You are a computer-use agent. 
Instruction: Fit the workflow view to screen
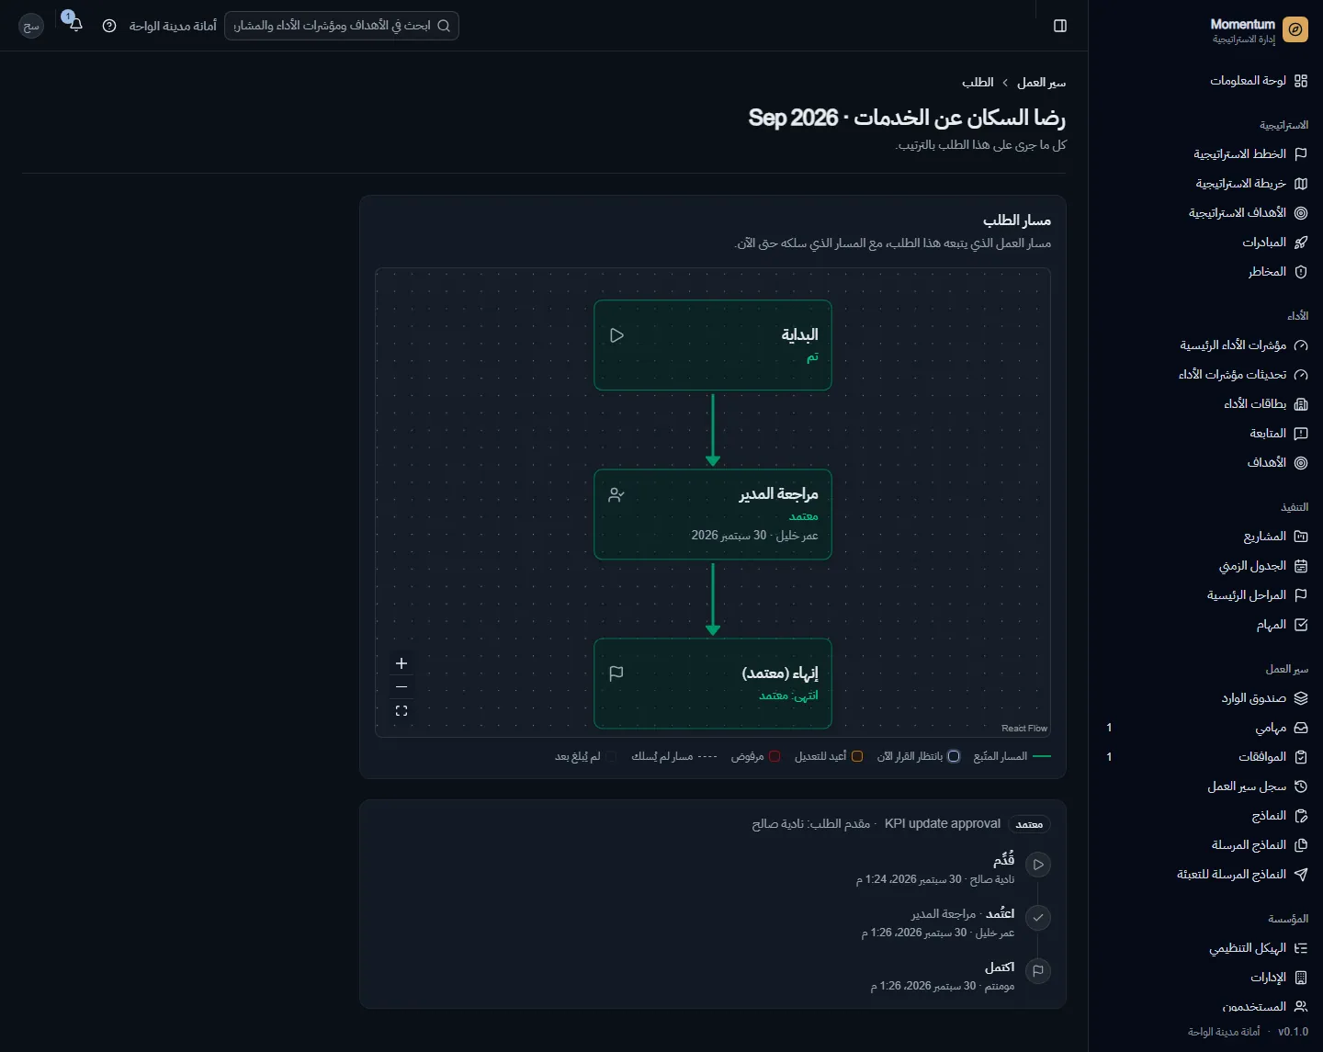(x=401, y=711)
